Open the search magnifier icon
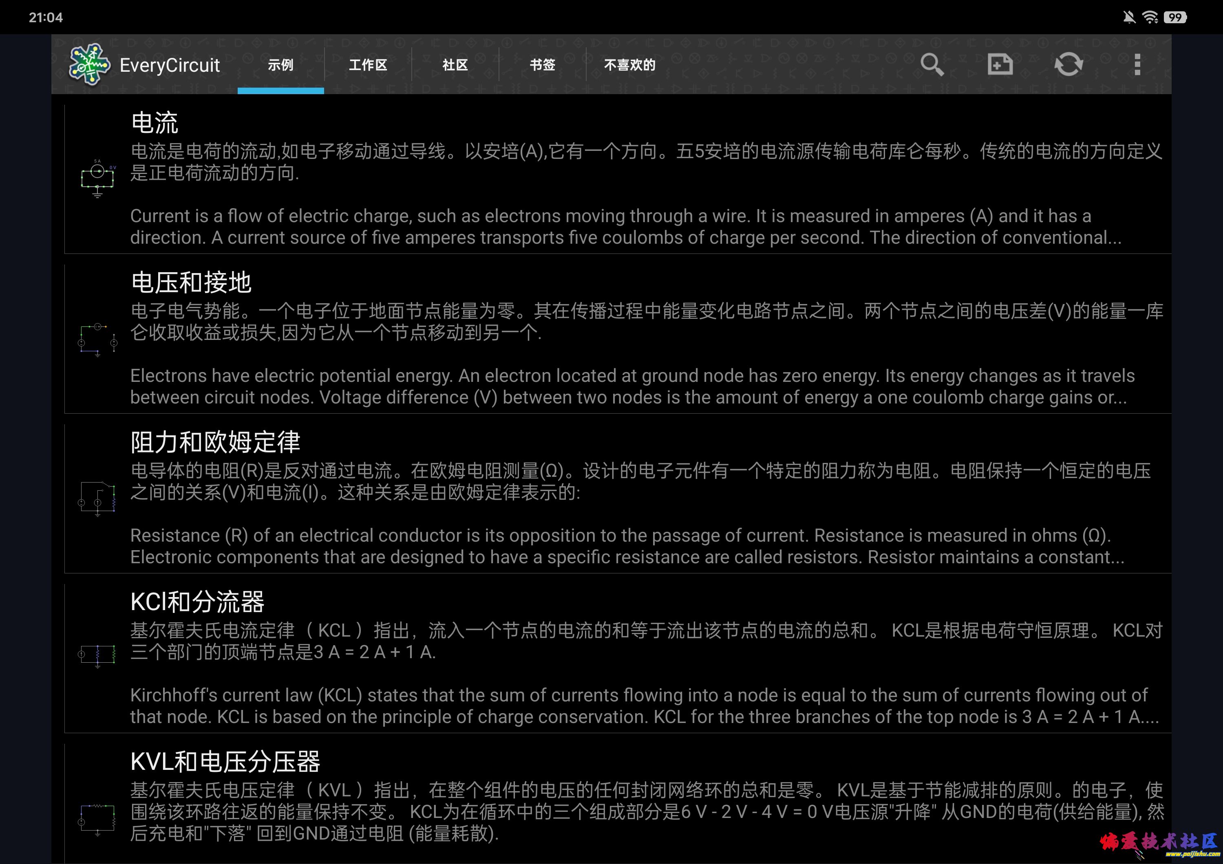This screenshot has width=1223, height=864. point(932,64)
